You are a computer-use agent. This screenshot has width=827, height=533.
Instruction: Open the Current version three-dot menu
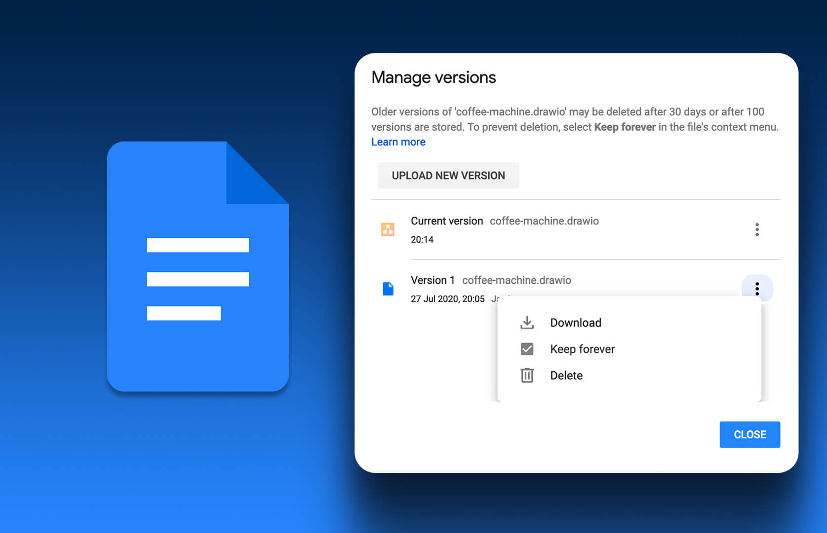point(756,229)
